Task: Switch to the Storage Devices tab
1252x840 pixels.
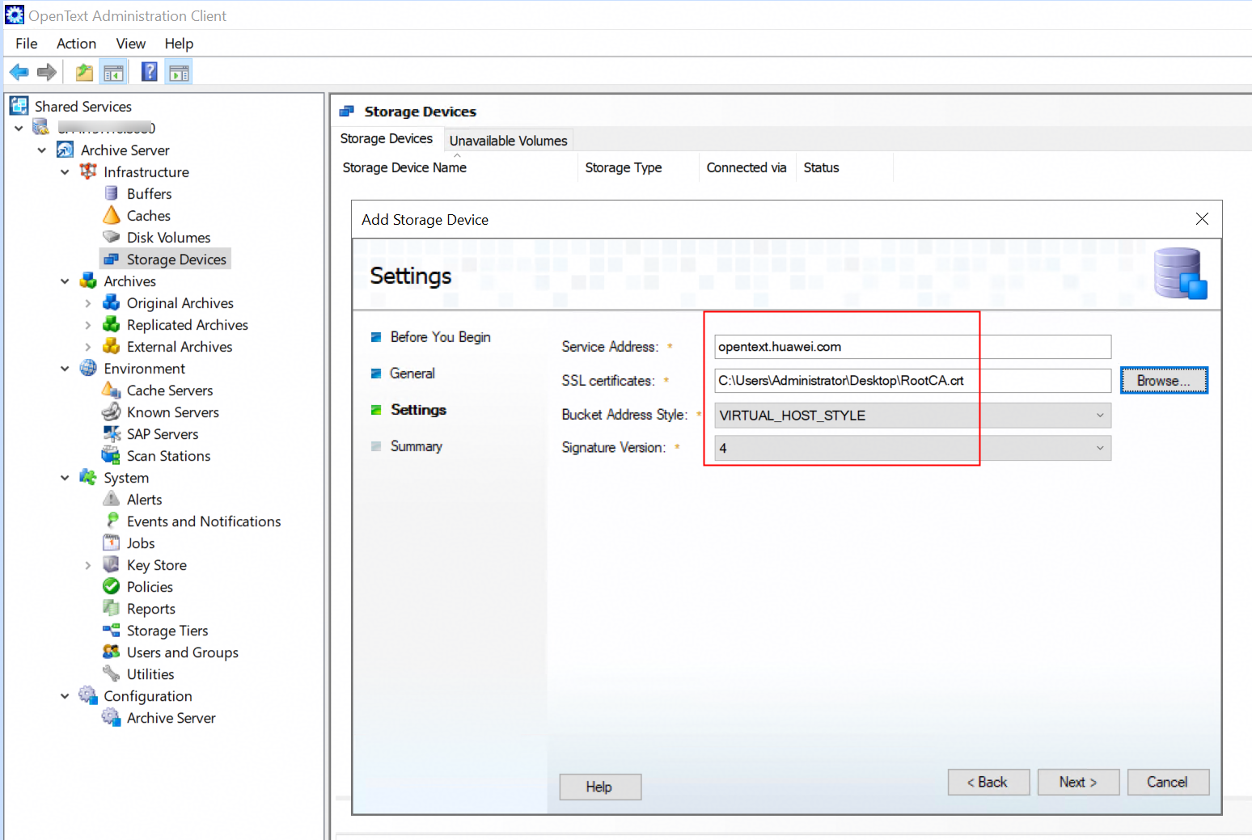Action: (x=387, y=138)
